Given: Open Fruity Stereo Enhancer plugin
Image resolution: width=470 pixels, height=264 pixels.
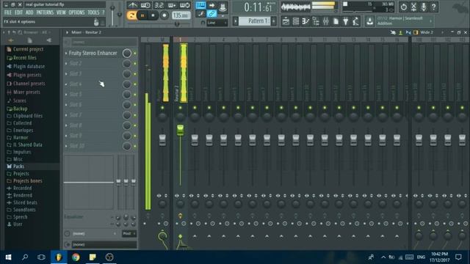Looking at the screenshot, I should (x=93, y=54).
